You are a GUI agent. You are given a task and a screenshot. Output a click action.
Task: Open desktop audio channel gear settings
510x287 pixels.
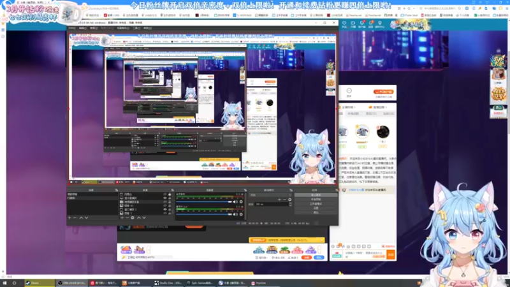pos(241,202)
